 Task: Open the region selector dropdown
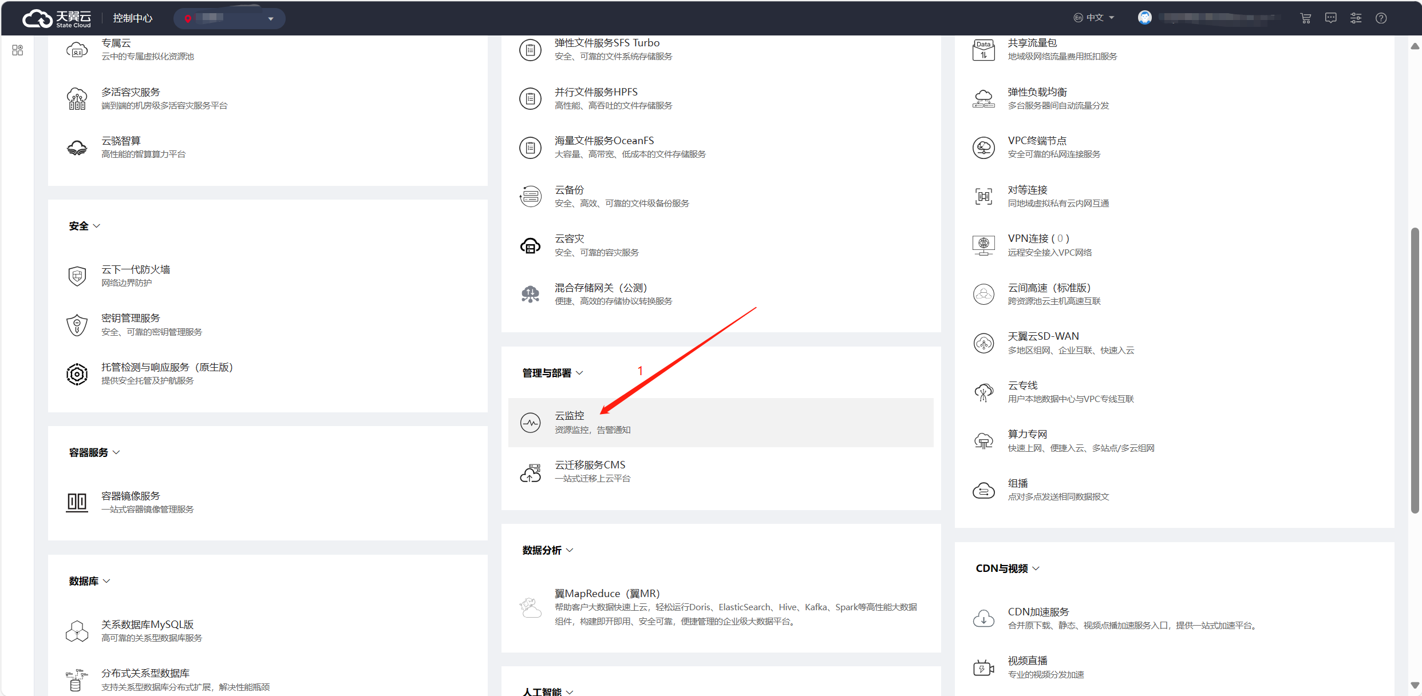point(229,18)
